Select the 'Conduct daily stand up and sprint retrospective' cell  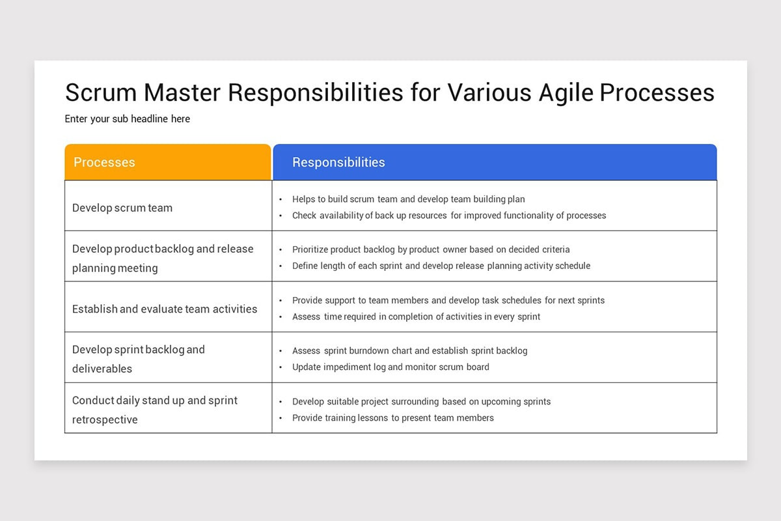[169, 408]
